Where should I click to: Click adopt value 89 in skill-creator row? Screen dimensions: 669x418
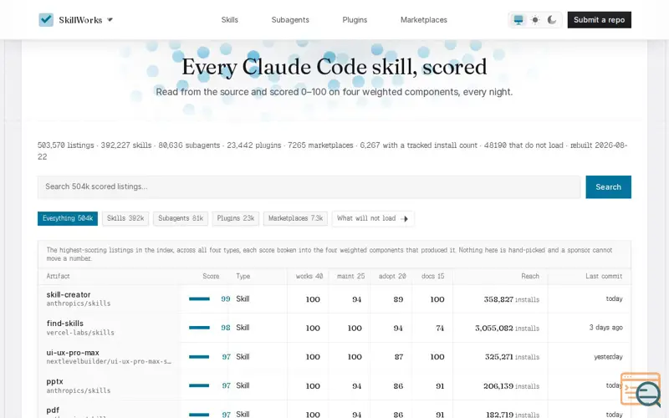point(398,299)
